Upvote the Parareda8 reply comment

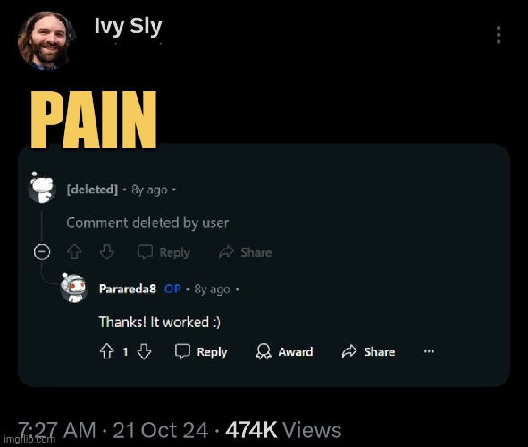[106, 351]
